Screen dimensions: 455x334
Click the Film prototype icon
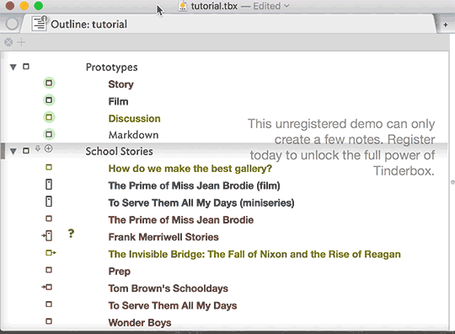click(49, 100)
